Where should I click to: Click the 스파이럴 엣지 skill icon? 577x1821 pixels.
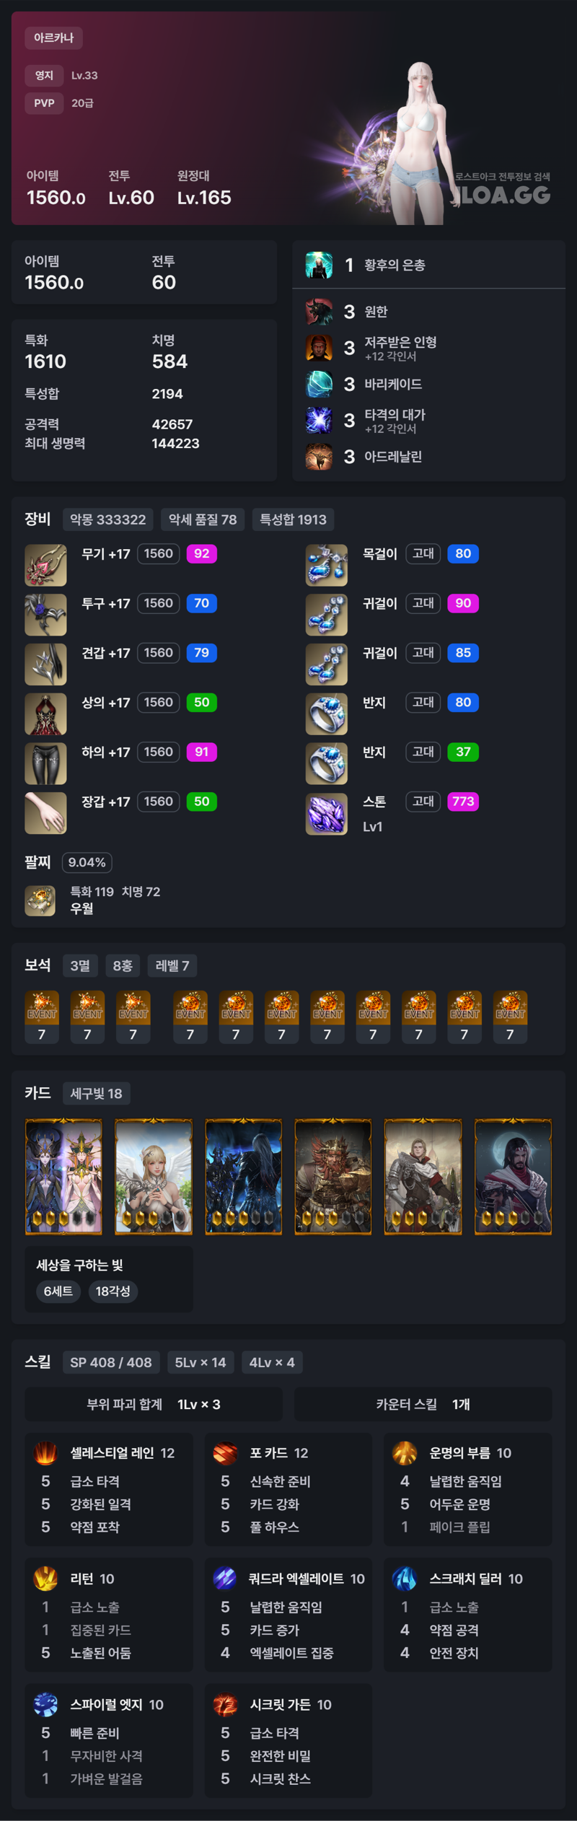tap(45, 1705)
